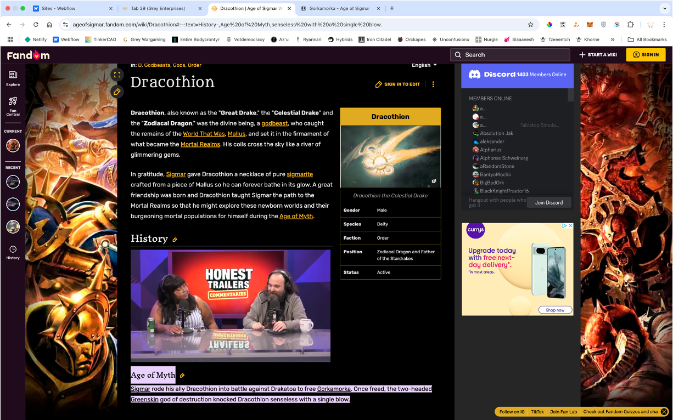Viewport: 673px width, 420px height.
Task: Close the bottom Fandom promo bar
Action: [x=664, y=412]
